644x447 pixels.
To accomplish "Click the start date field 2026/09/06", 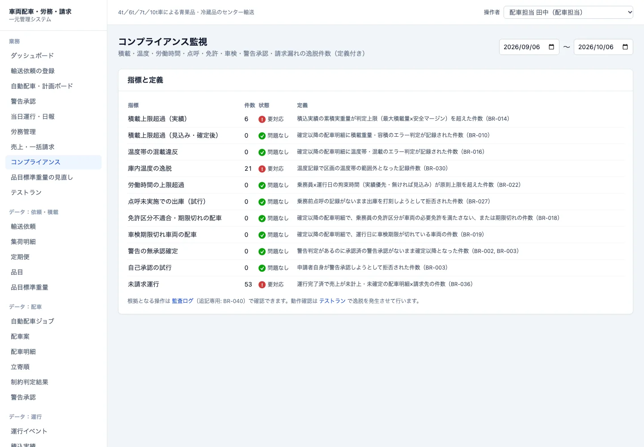I will 529,47.
